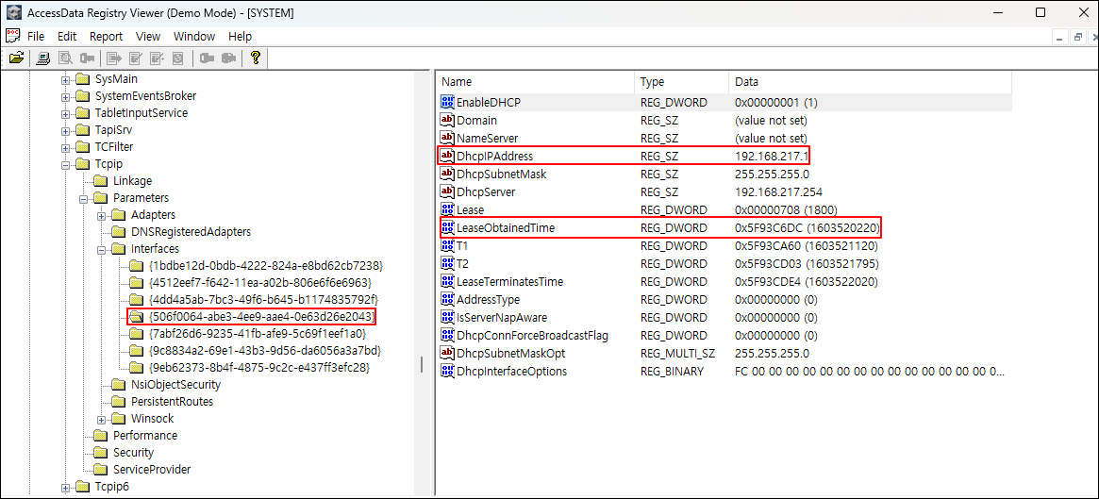The width and height of the screenshot is (1099, 499).
Task: Select the {7abf26d6-9235-41fb-afe9-5c69f1eef1a0} key
Action: [258, 334]
